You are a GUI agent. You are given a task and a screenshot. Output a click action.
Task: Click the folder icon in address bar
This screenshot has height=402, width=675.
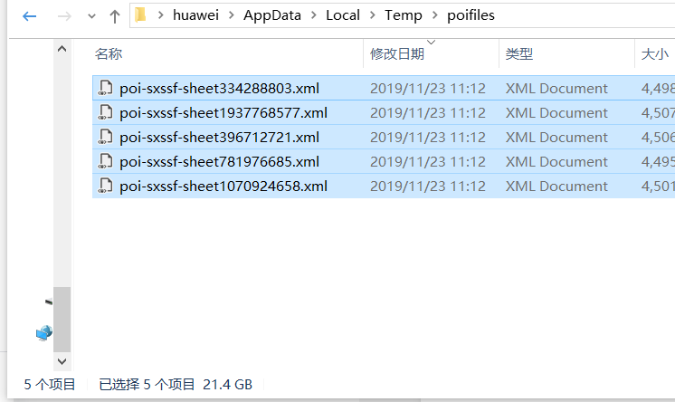click(x=140, y=15)
